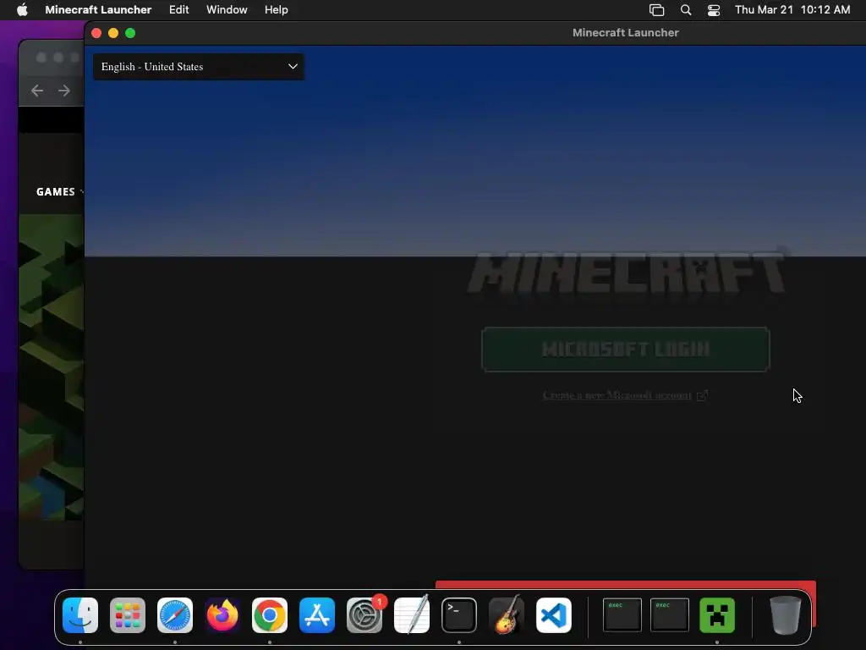Open Terminal from the Dock

[x=459, y=615]
